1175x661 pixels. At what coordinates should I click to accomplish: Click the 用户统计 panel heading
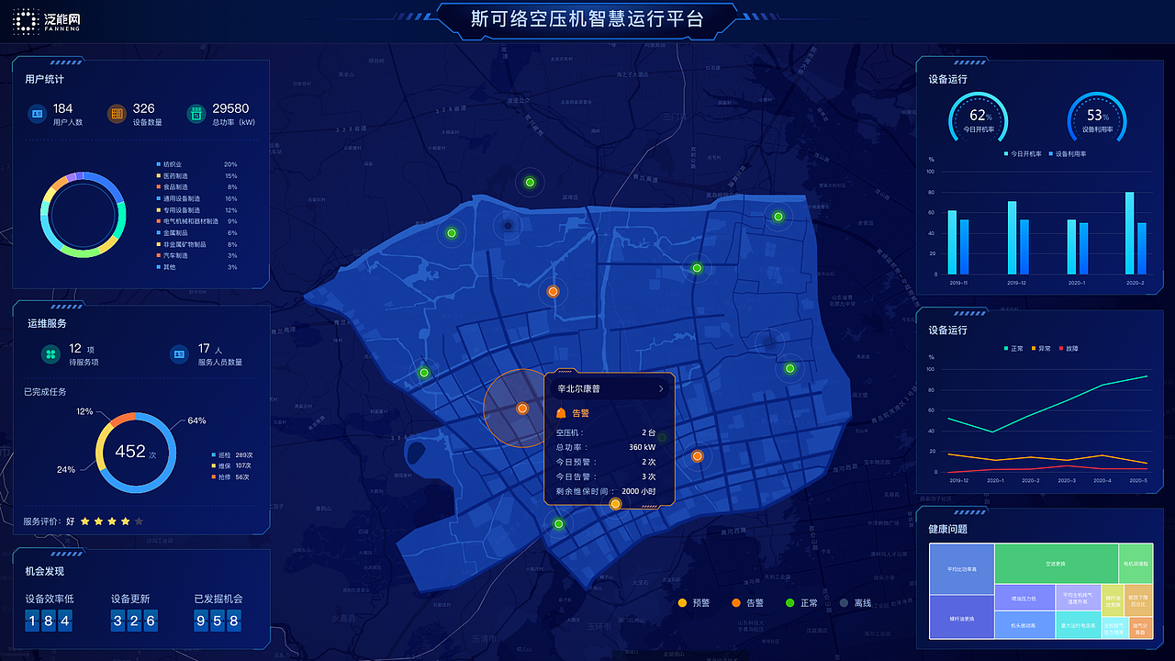pos(44,80)
